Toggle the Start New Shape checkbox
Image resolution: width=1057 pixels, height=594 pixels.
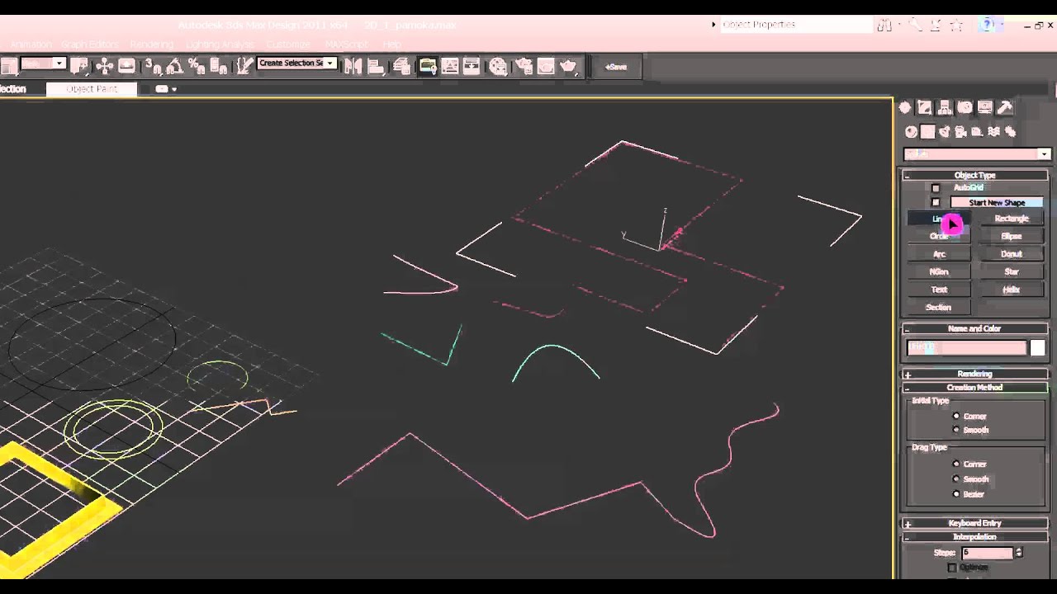tap(936, 202)
